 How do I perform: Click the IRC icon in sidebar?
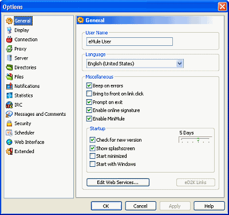(9, 105)
